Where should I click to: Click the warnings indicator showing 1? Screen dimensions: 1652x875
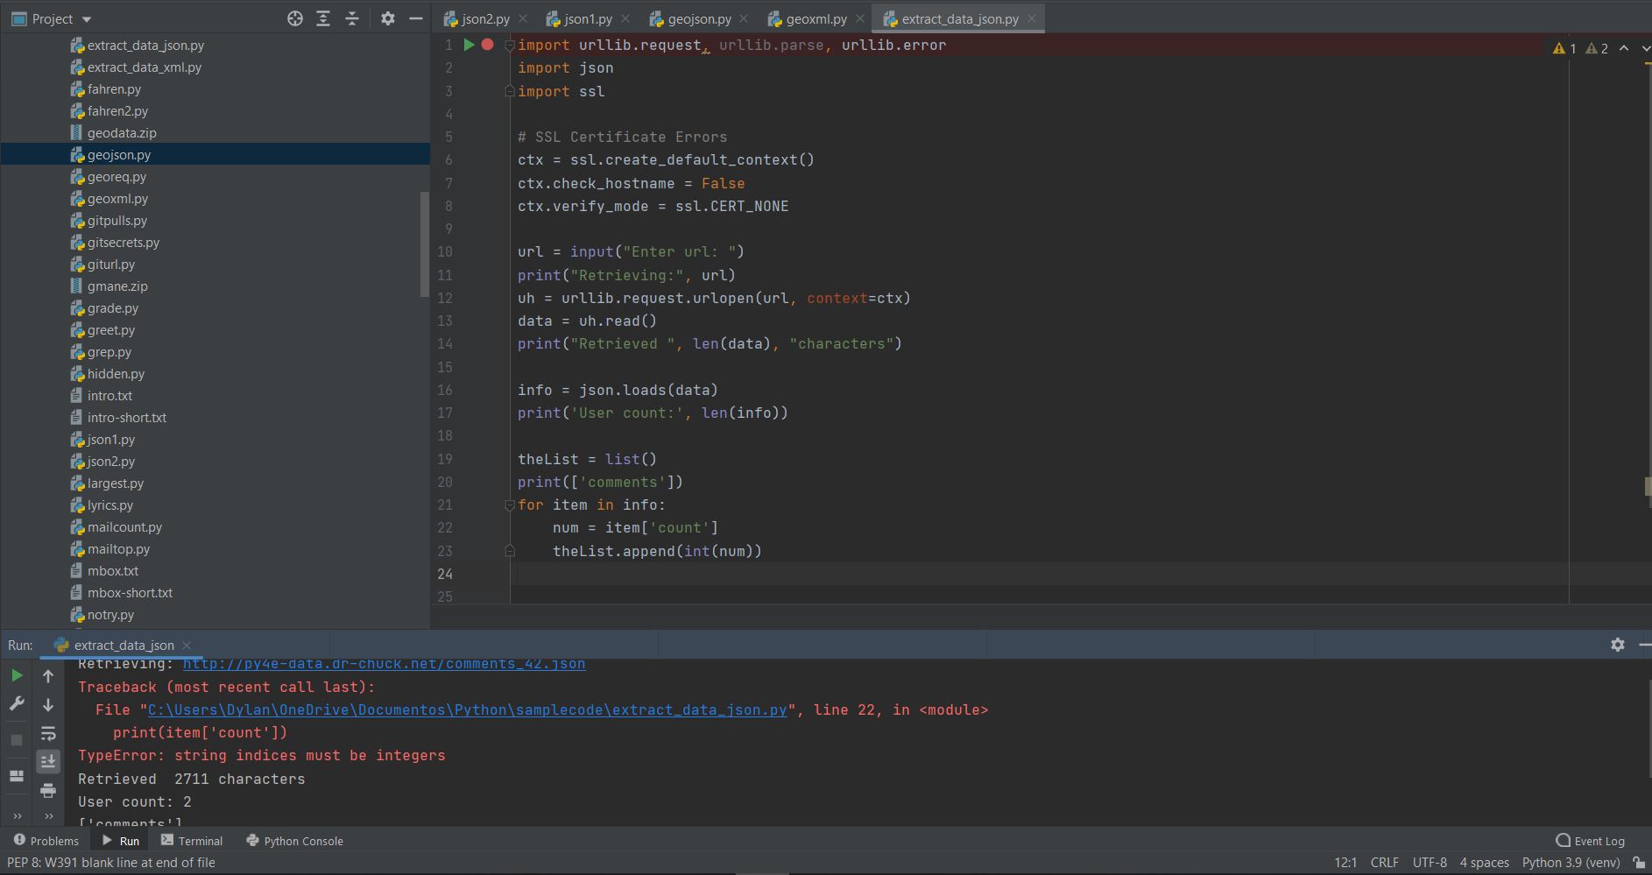click(1564, 48)
